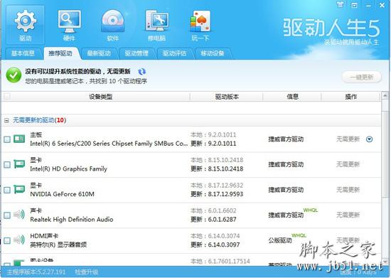
Task: Collapse the 无需更新的驱动(10) group
Action: (6, 121)
